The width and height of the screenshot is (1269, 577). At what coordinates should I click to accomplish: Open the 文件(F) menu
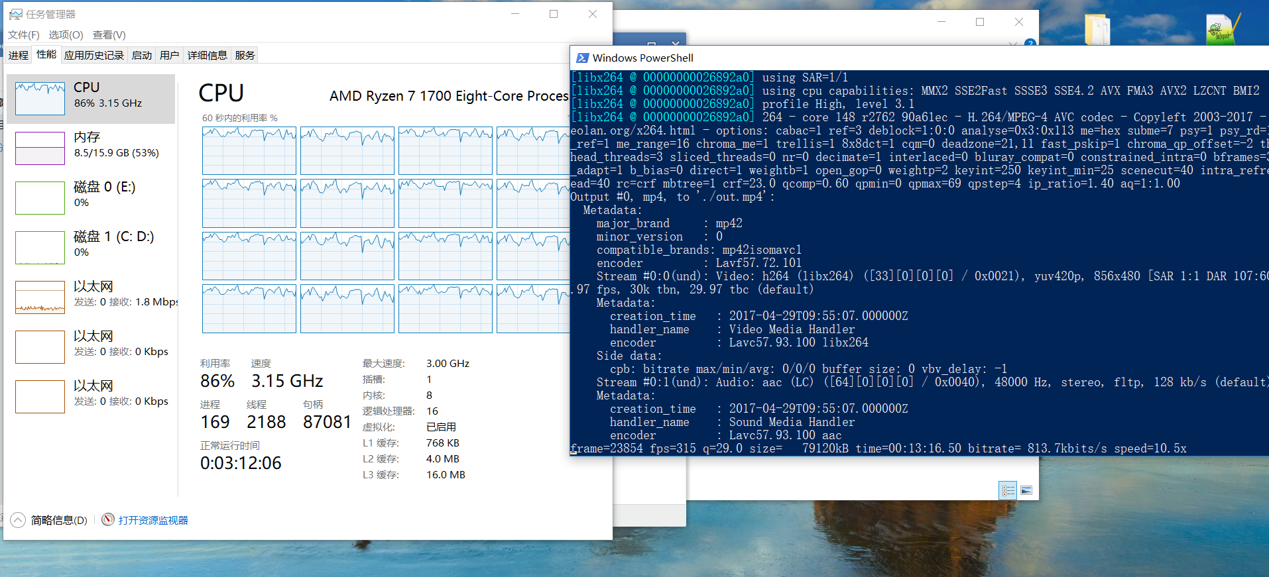coord(24,34)
